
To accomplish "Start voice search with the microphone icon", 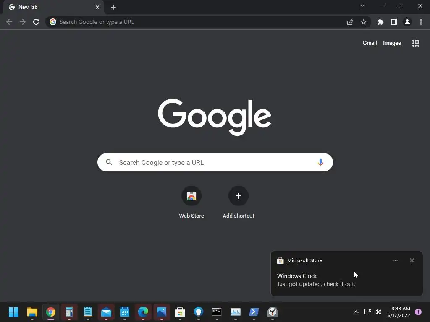I will point(320,162).
